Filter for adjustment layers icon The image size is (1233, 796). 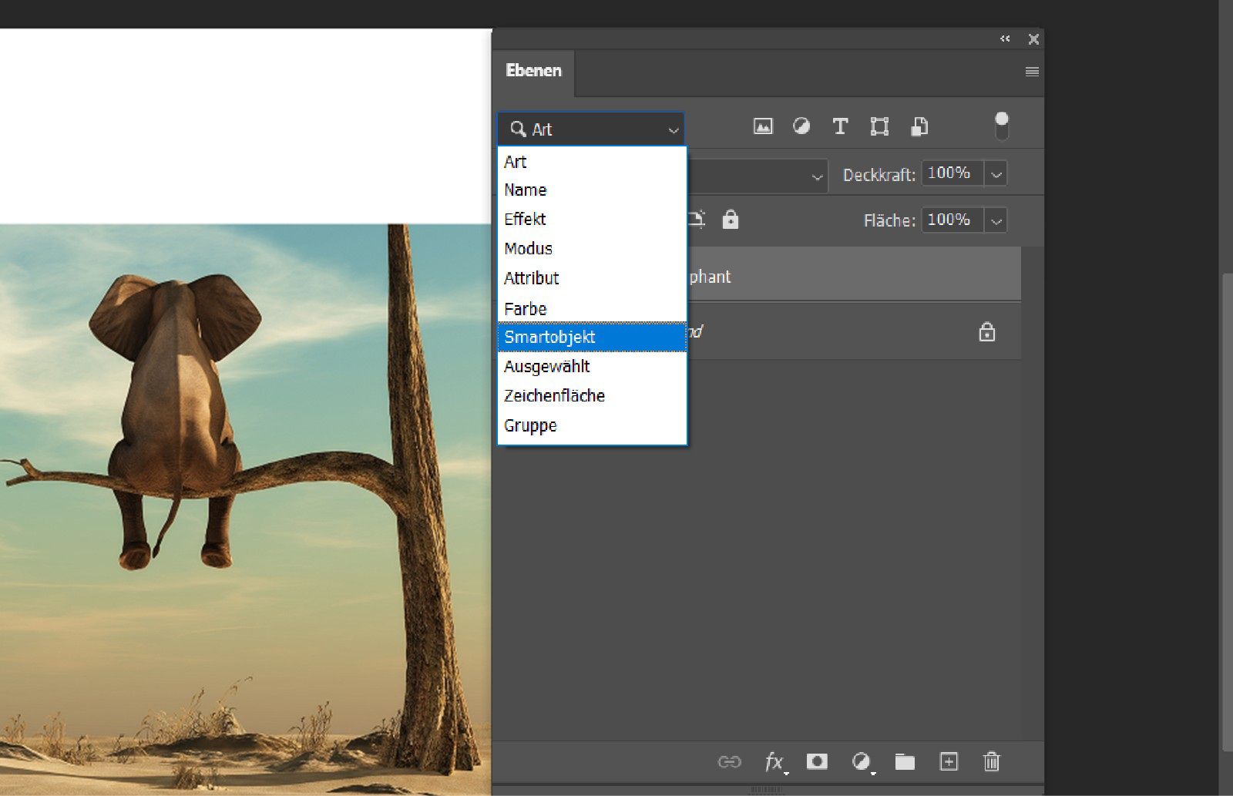coord(801,126)
